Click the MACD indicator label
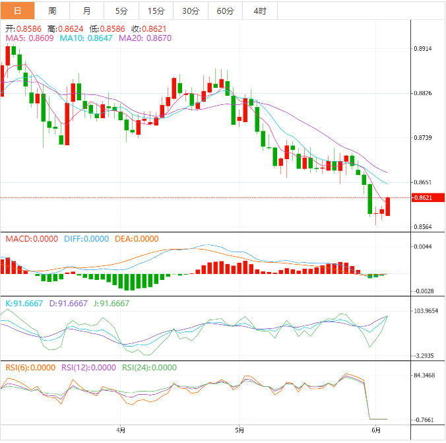446x443 pixels. [x=32, y=239]
